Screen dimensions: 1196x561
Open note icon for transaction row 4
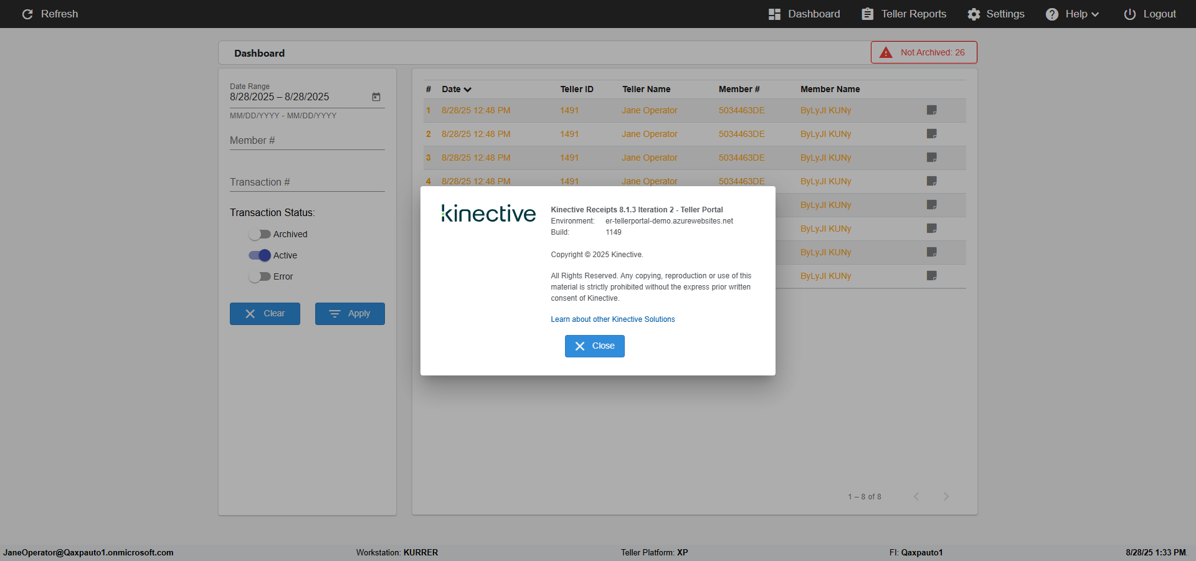(x=932, y=181)
